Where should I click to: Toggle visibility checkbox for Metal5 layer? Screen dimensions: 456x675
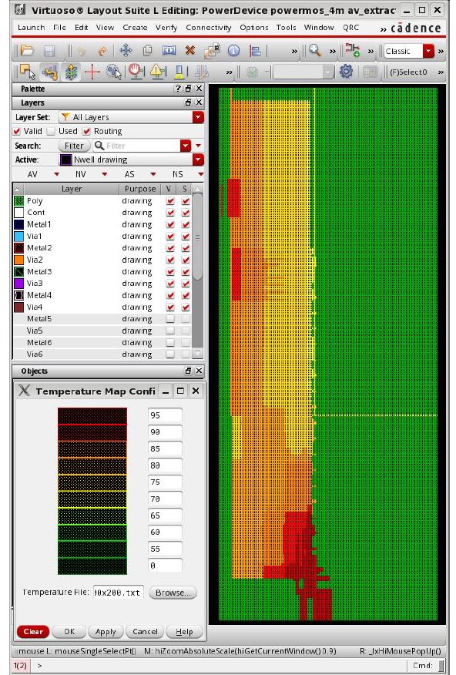(170, 318)
